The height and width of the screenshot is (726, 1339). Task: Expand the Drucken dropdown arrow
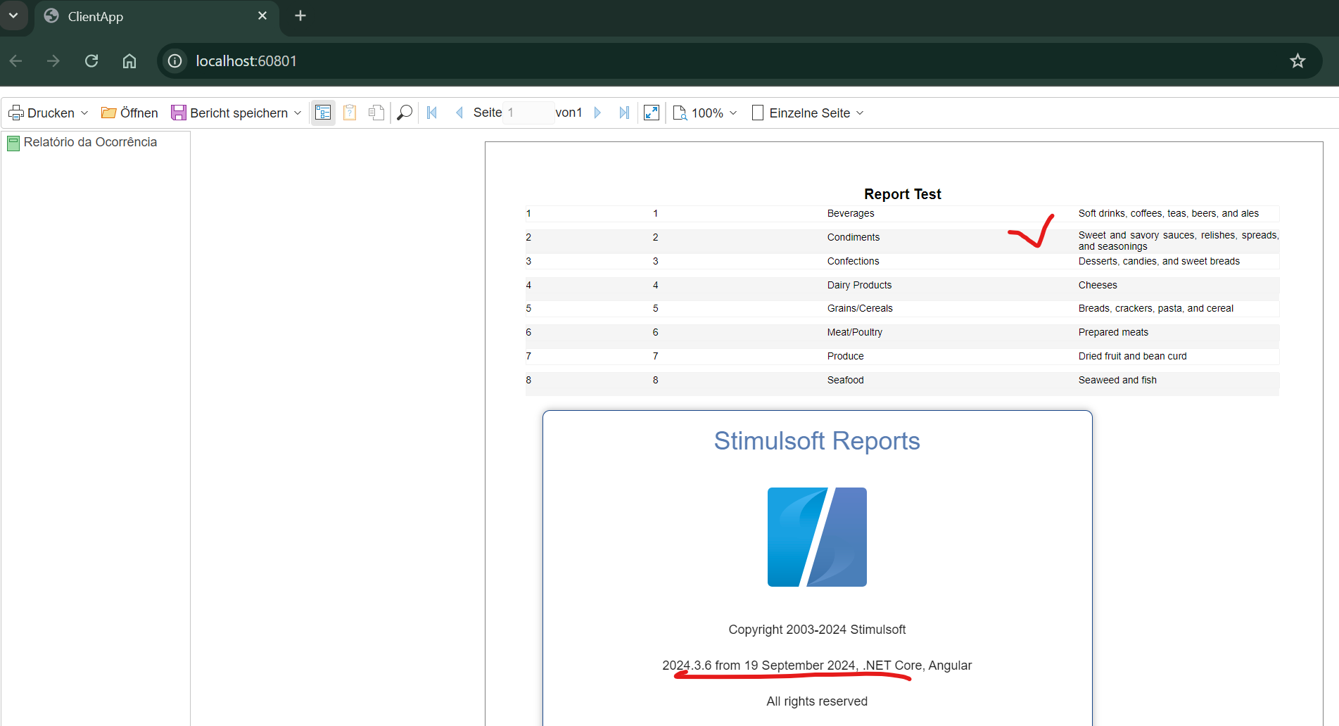click(x=85, y=113)
